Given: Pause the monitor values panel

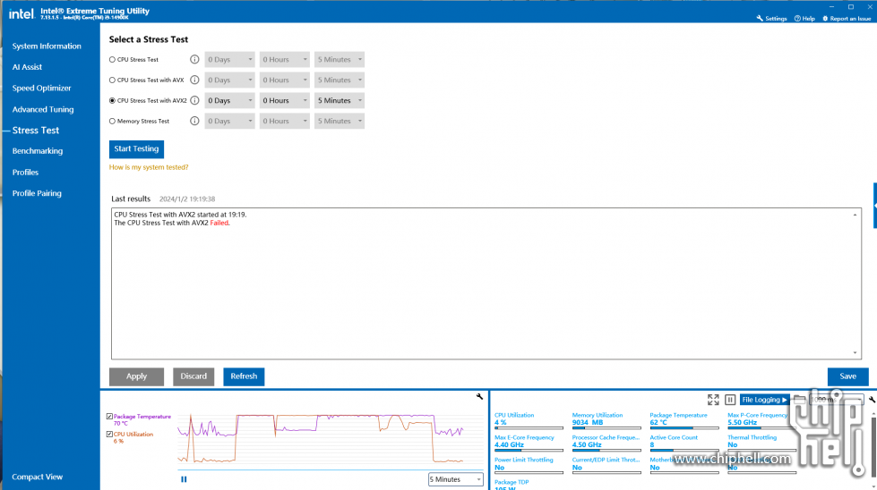Looking at the screenshot, I should [730, 400].
